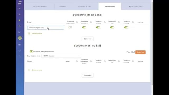Click the 'У вас 0 SMS' text
This screenshot has width=169, height=95.
point(131,52)
